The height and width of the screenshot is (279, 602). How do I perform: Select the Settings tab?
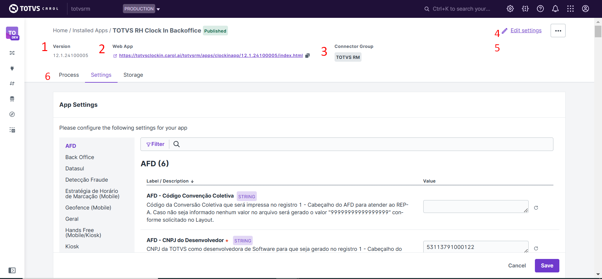pos(101,75)
